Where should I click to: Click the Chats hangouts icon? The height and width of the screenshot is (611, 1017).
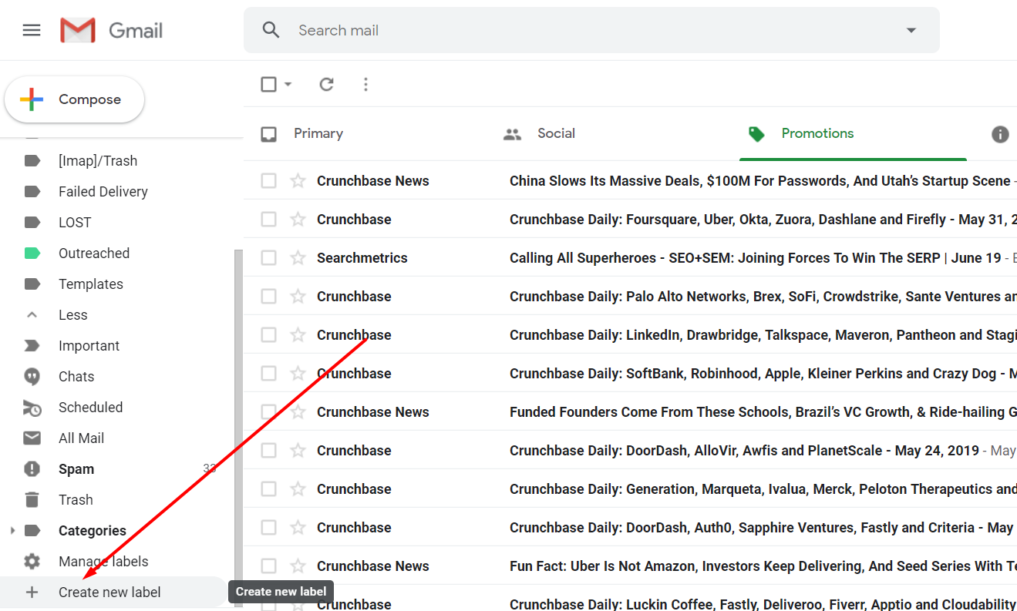[32, 377]
